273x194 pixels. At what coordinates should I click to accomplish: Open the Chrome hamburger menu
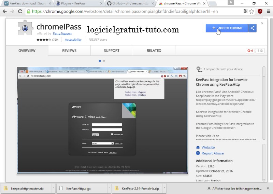269,11
